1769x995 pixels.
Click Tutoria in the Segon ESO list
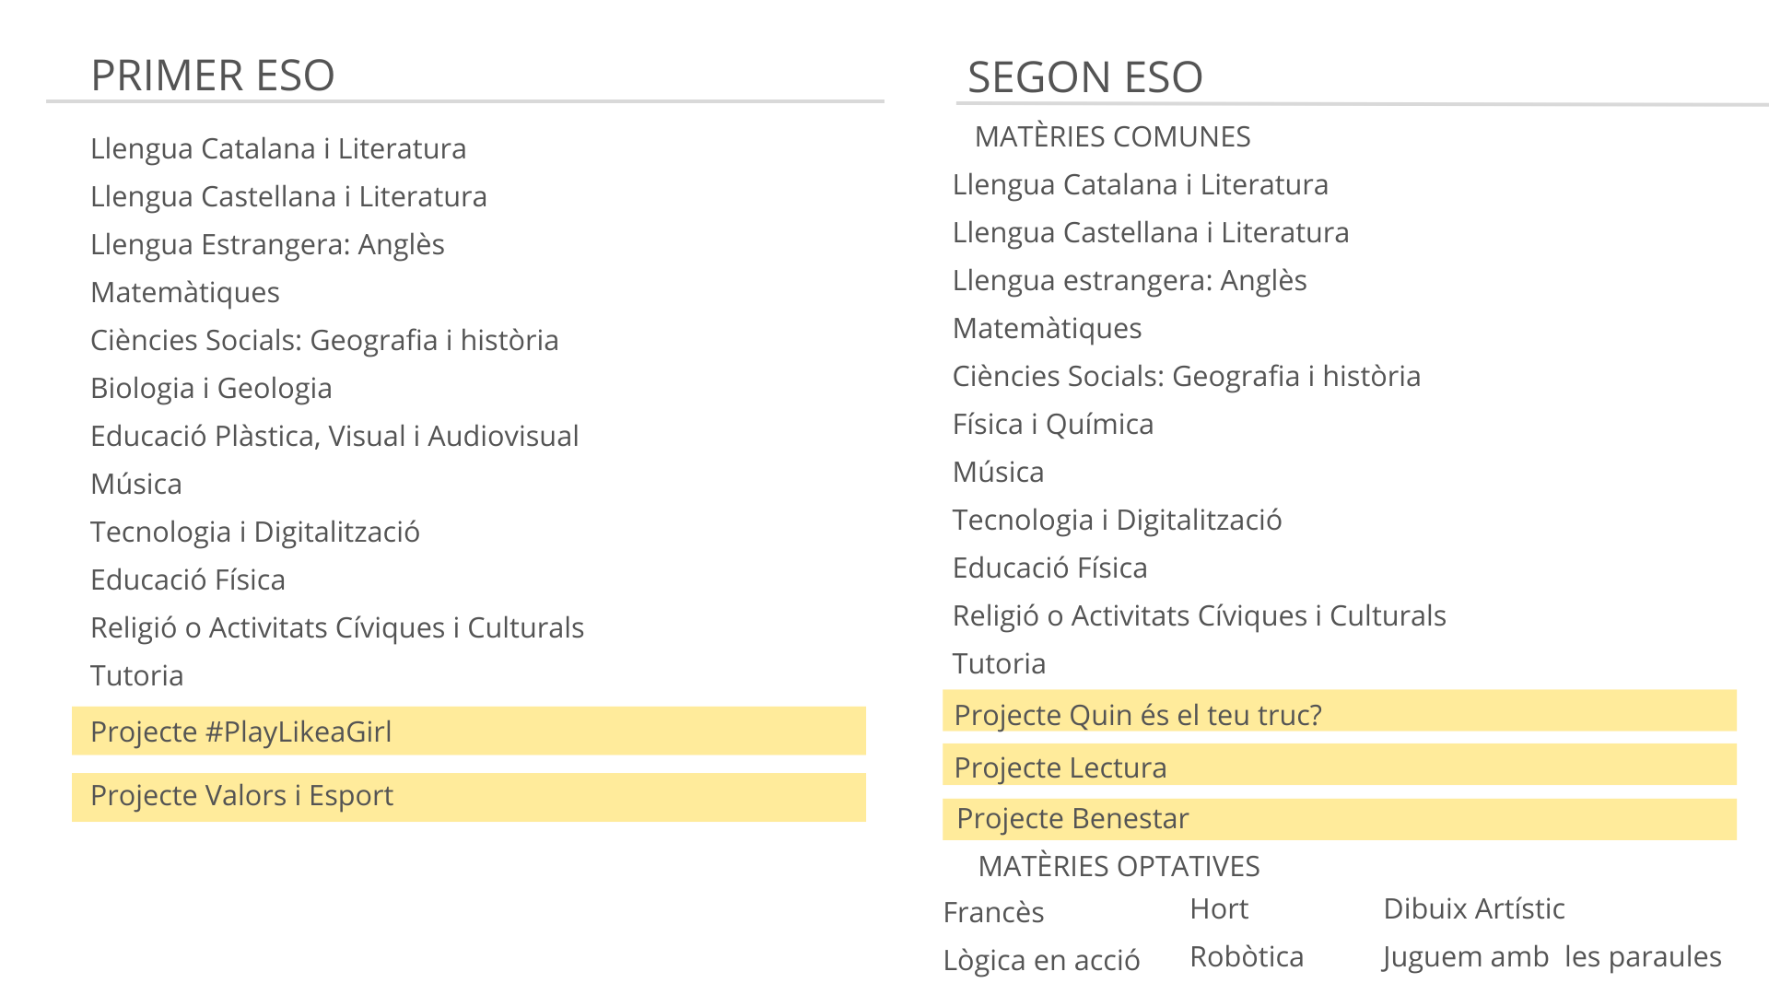click(999, 663)
